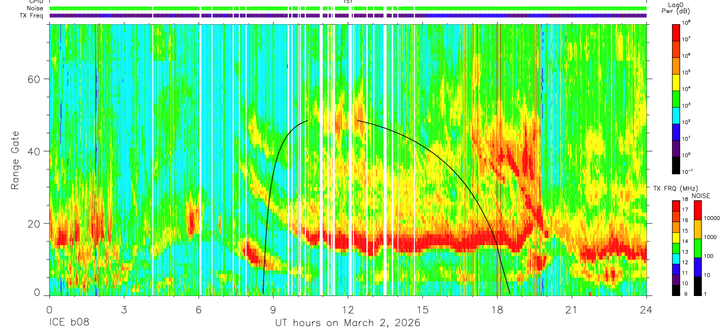Click the 'Lag0 Pwr (dB)' colorbar title
727x335 pixels.
(676, 8)
